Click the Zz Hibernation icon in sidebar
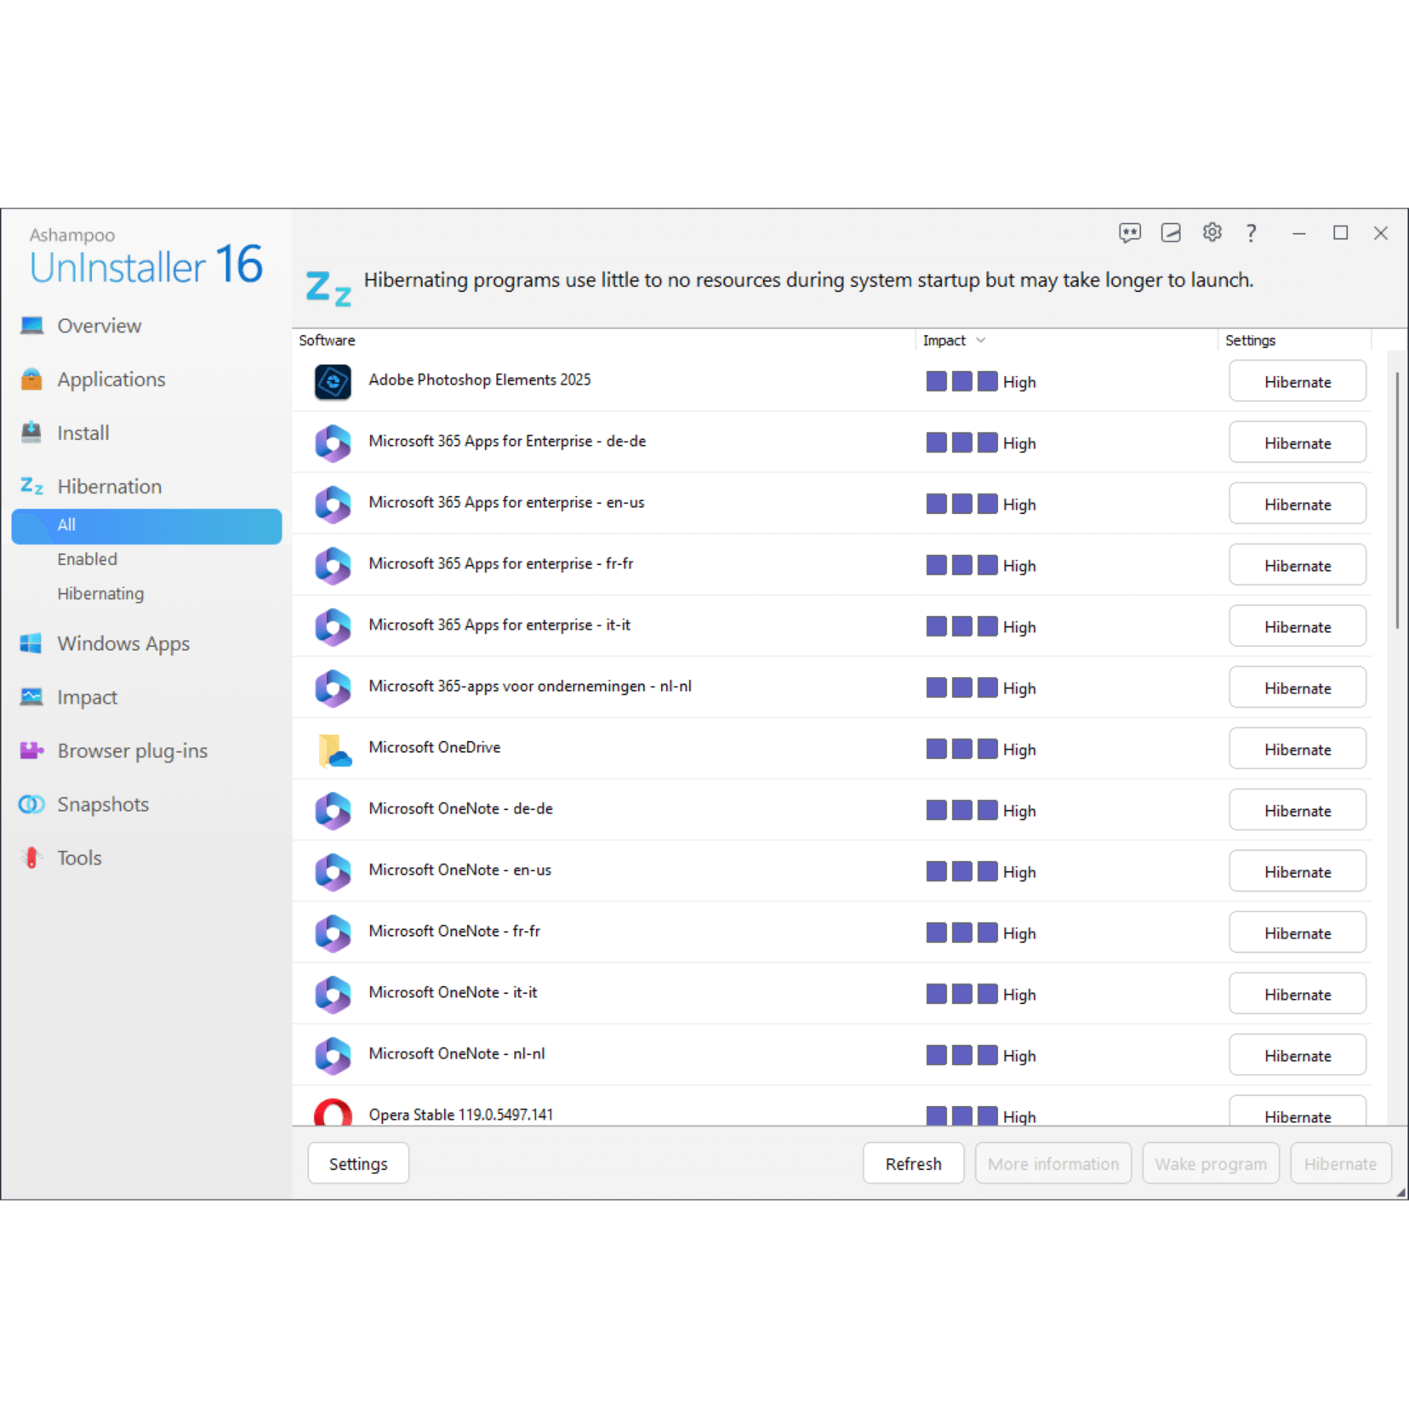This screenshot has height=1409, width=1409. (31, 486)
